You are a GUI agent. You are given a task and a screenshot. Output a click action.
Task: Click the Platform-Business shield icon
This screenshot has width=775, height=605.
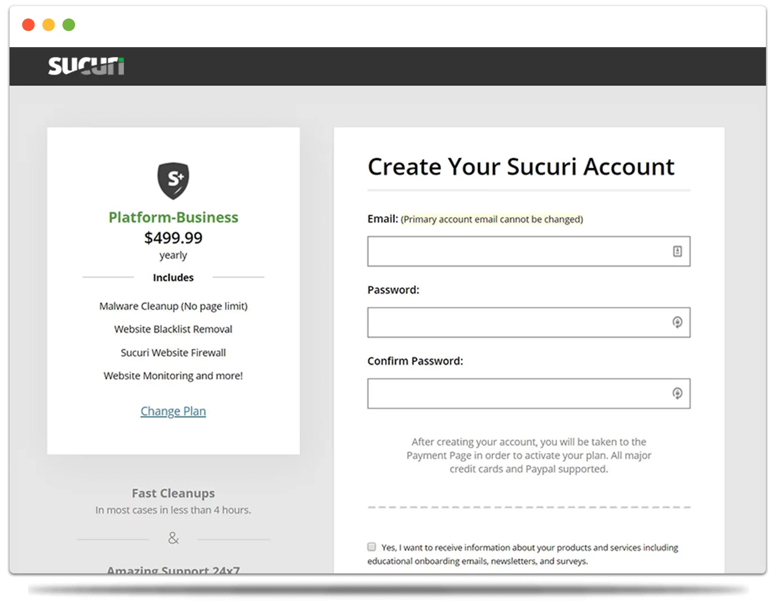(x=173, y=181)
